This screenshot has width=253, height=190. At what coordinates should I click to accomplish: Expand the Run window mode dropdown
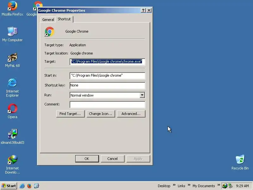(x=142, y=95)
